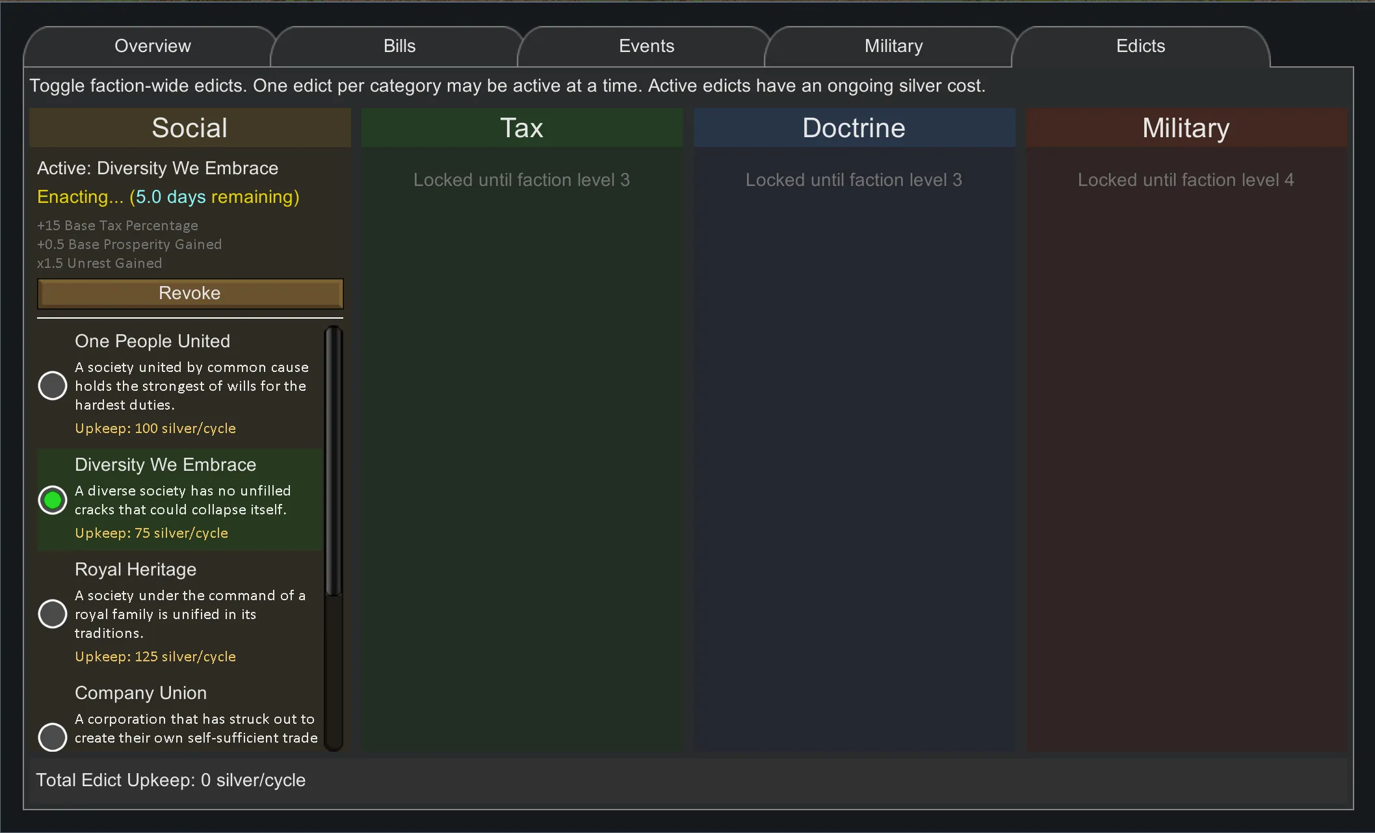Screen dimensions: 1375x833
Task: Select the One People United radio button
Action: (x=53, y=386)
